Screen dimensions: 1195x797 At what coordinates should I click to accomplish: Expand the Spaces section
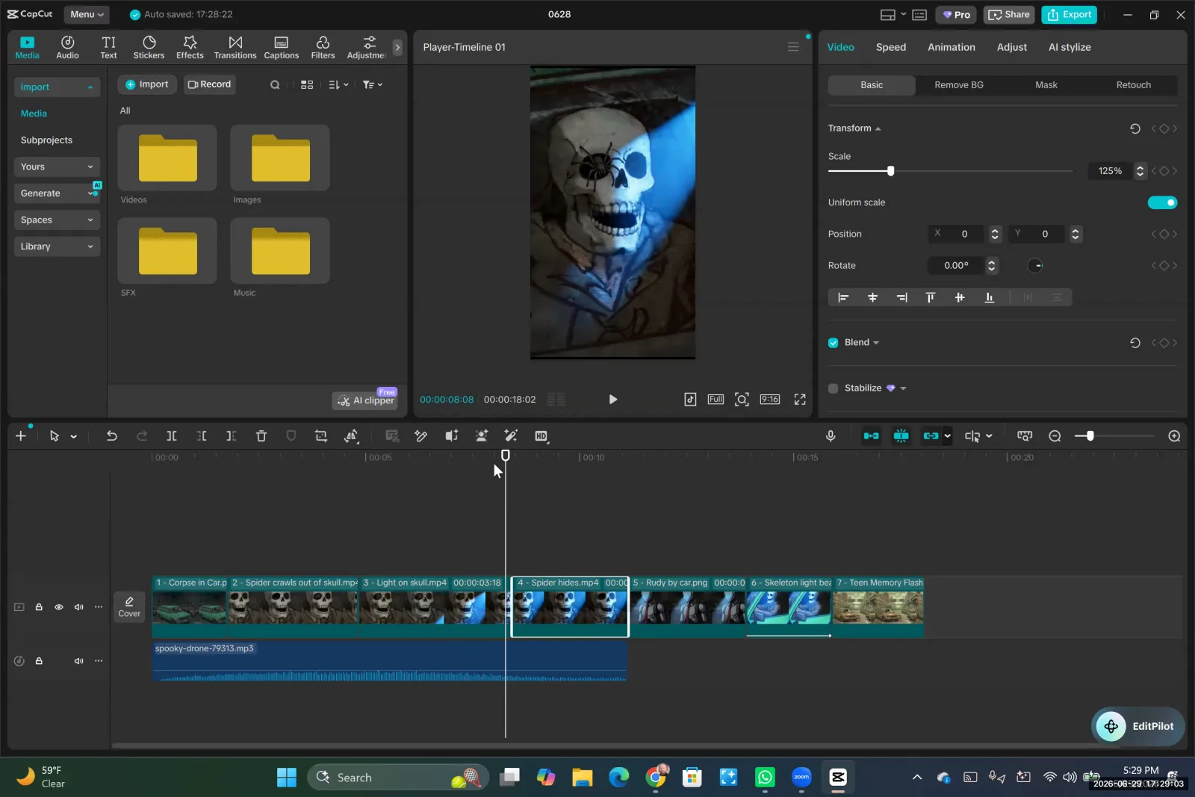pos(57,220)
